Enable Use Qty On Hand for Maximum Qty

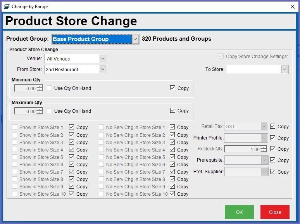[50, 111]
